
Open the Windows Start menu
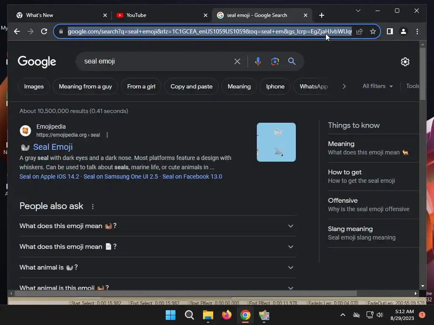(x=170, y=315)
